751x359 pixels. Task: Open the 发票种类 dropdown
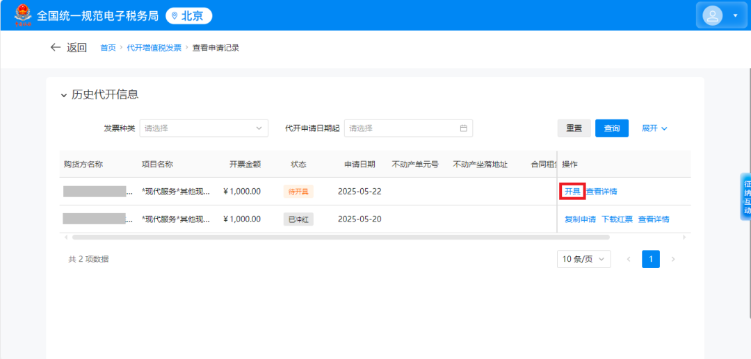coord(204,128)
